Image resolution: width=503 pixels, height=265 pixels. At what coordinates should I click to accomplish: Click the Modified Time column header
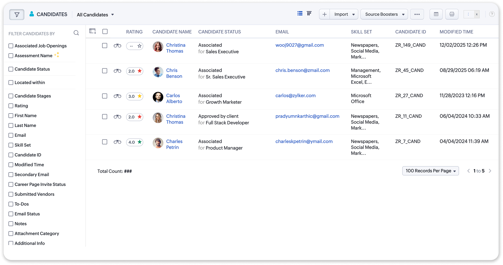(456, 32)
